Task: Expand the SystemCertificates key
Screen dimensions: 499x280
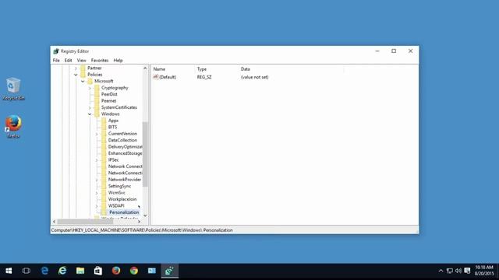Action: (90, 107)
